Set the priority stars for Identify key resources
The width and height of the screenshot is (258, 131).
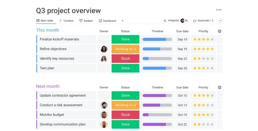203,59
